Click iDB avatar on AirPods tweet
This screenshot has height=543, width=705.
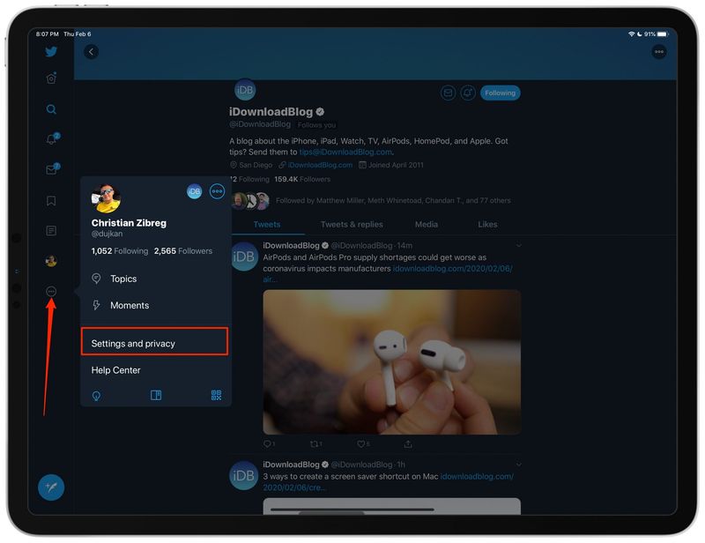click(243, 257)
